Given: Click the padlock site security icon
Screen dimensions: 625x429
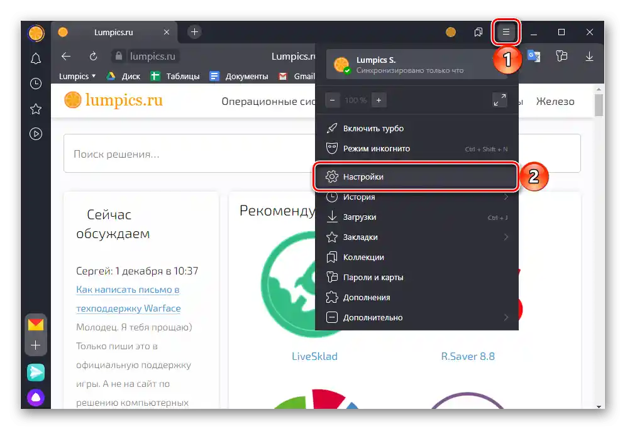Looking at the screenshot, I should [x=118, y=56].
